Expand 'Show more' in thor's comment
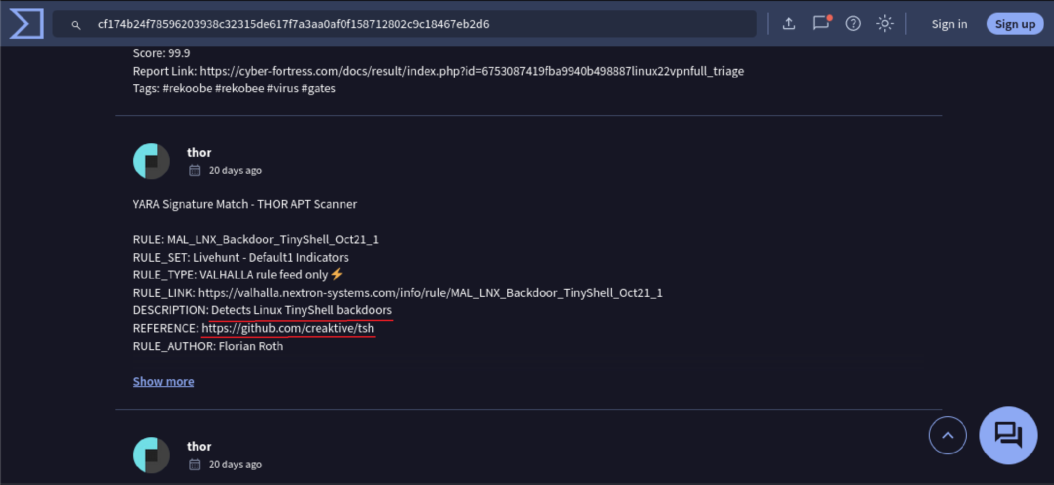 pyautogui.click(x=163, y=381)
